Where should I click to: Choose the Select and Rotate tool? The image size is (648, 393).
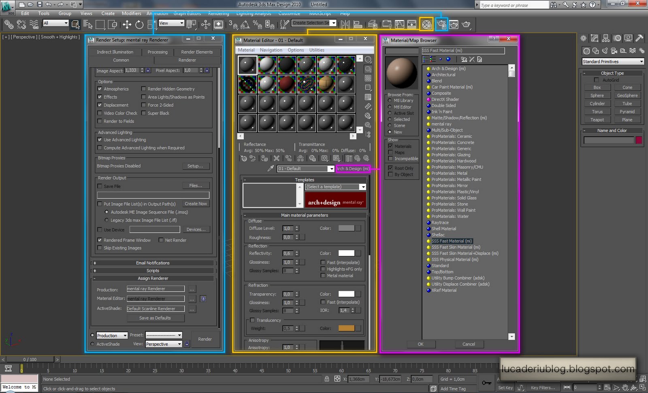tap(139, 25)
